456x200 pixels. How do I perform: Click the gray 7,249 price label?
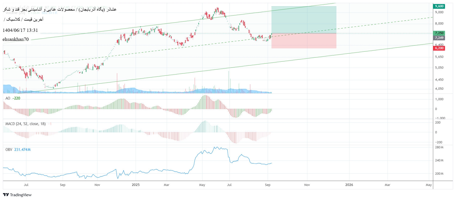click(x=439, y=38)
